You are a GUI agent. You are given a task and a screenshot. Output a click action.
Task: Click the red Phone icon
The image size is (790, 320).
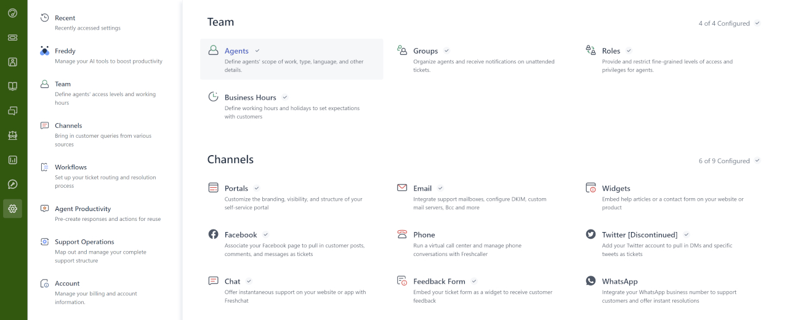tap(402, 234)
